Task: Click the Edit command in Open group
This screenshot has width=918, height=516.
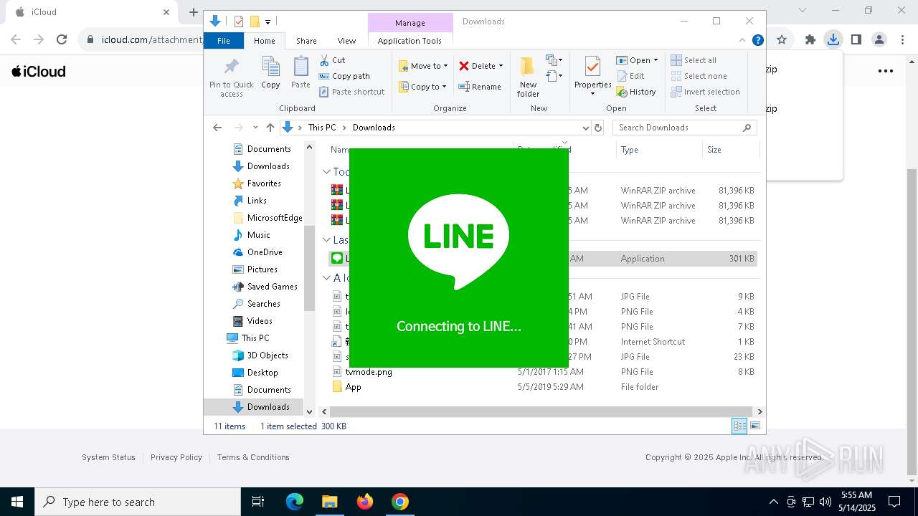Action: pyautogui.click(x=630, y=76)
